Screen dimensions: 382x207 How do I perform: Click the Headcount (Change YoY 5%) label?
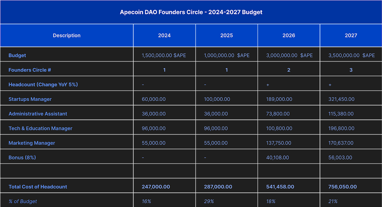pyautogui.click(x=43, y=85)
